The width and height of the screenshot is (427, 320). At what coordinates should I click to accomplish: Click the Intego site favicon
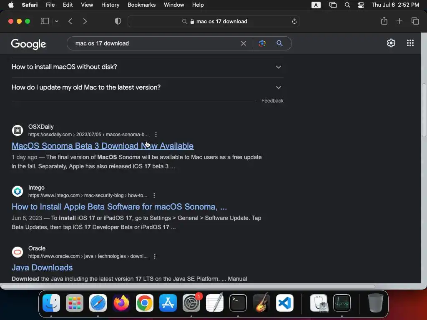(x=18, y=191)
